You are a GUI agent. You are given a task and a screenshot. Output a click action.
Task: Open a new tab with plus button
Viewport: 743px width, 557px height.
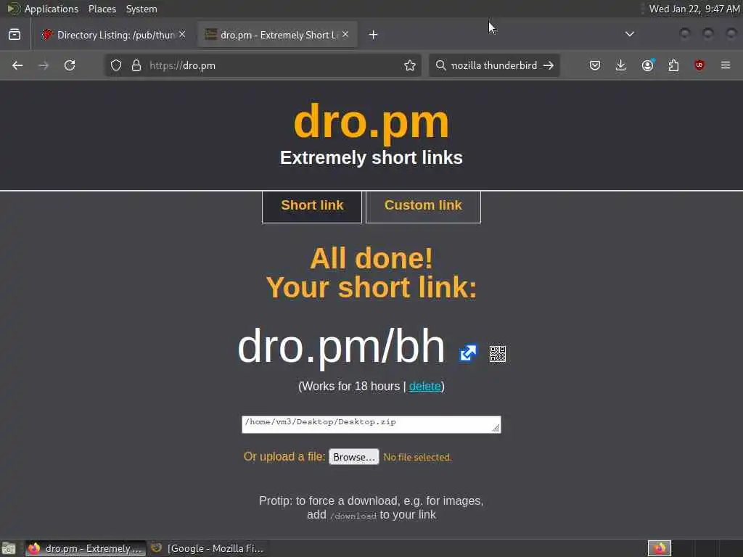(374, 35)
